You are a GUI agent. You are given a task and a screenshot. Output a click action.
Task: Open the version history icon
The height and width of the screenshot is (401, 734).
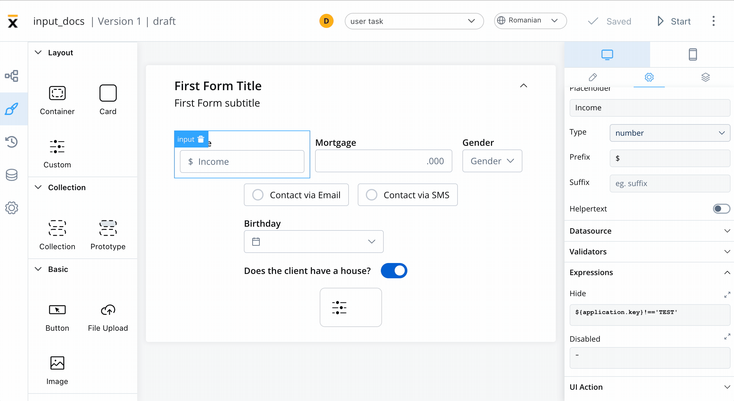click(x=12, y=142)
